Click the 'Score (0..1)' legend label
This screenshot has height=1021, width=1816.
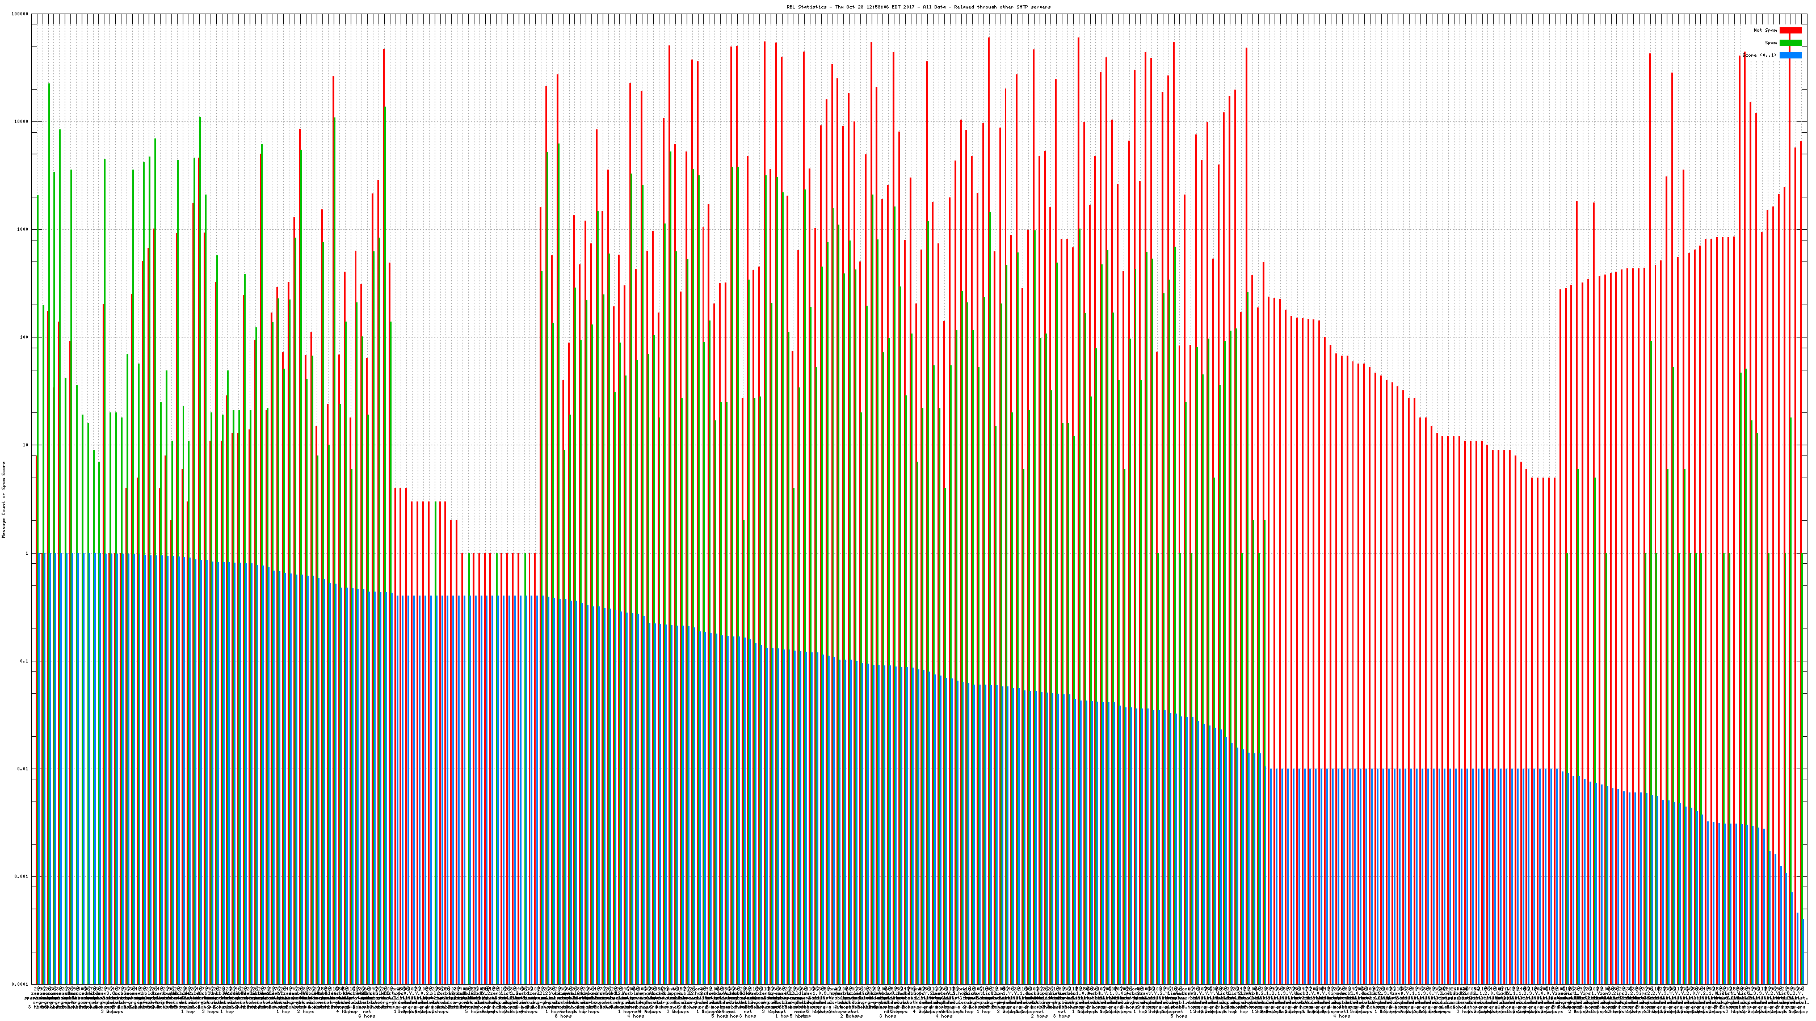(1759, 55)
